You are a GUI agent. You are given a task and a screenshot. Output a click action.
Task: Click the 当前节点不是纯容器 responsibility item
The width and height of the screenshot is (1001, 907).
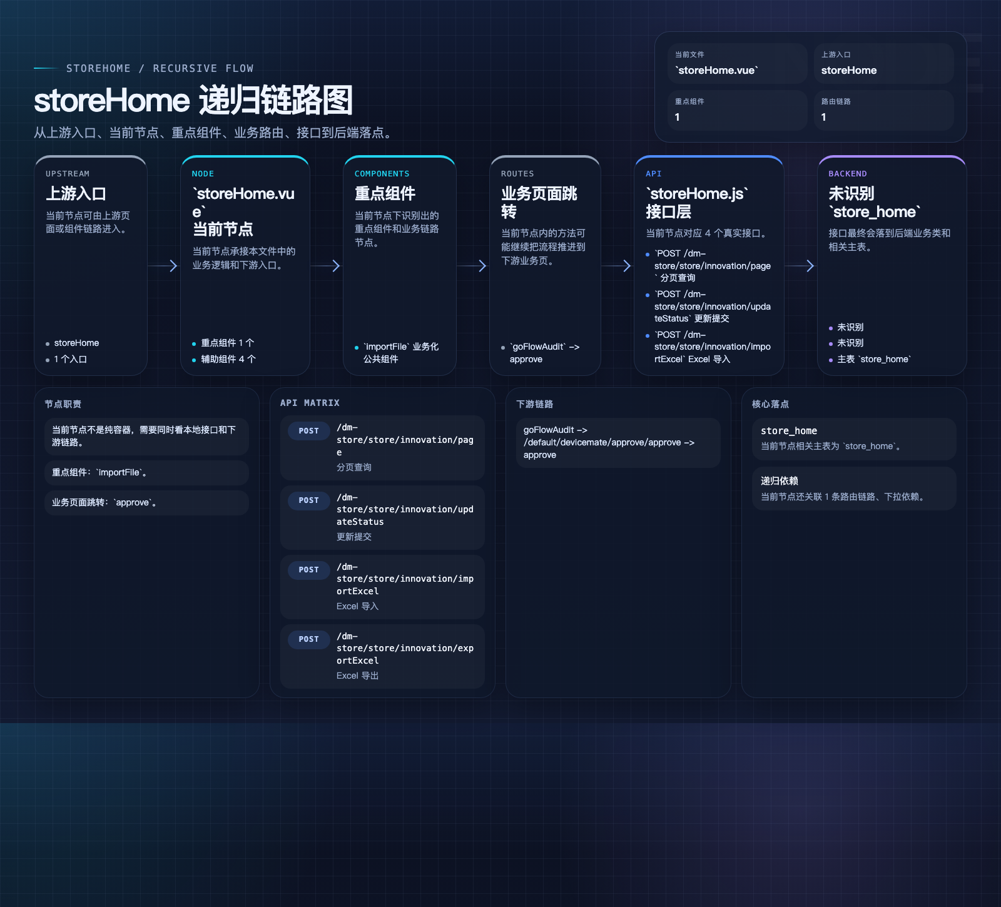pyautogui.click(x=146, y=436)
